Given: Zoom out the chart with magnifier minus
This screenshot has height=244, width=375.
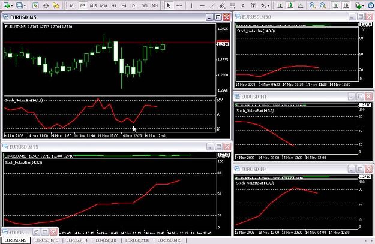Looking at the screenshot, I should point(323,5).
